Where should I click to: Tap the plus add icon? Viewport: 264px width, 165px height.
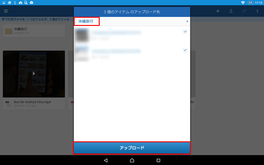click(218, 11)
